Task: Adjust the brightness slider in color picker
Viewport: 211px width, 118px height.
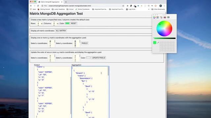Action: point(164,38)
